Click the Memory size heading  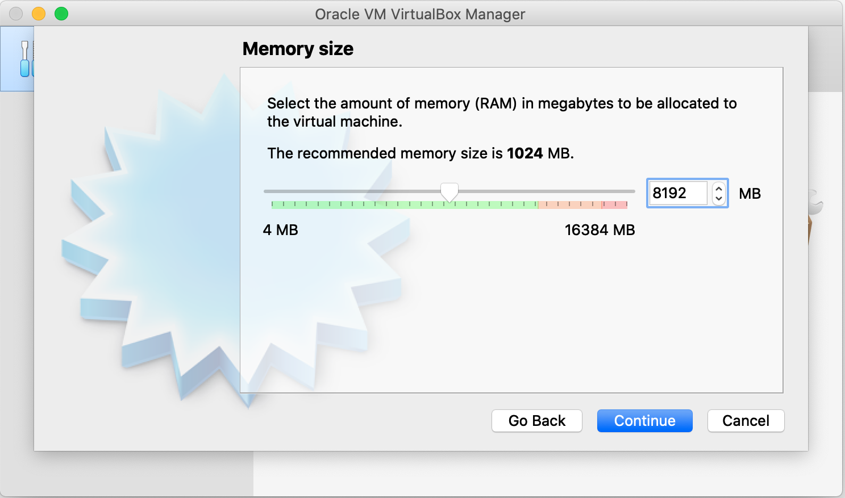pyautogui.click(x=298, y=49)
